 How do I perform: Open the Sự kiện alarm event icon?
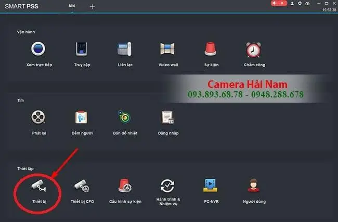click(x=211, y=49)
